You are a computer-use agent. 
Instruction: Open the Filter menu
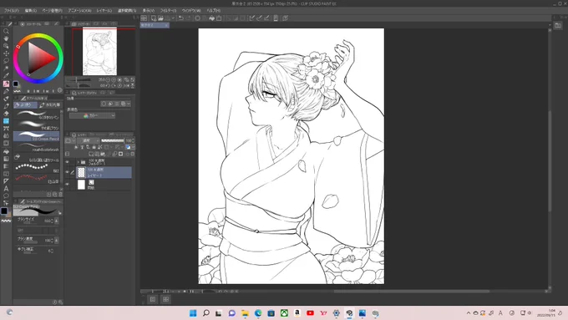tap(168, 11)
